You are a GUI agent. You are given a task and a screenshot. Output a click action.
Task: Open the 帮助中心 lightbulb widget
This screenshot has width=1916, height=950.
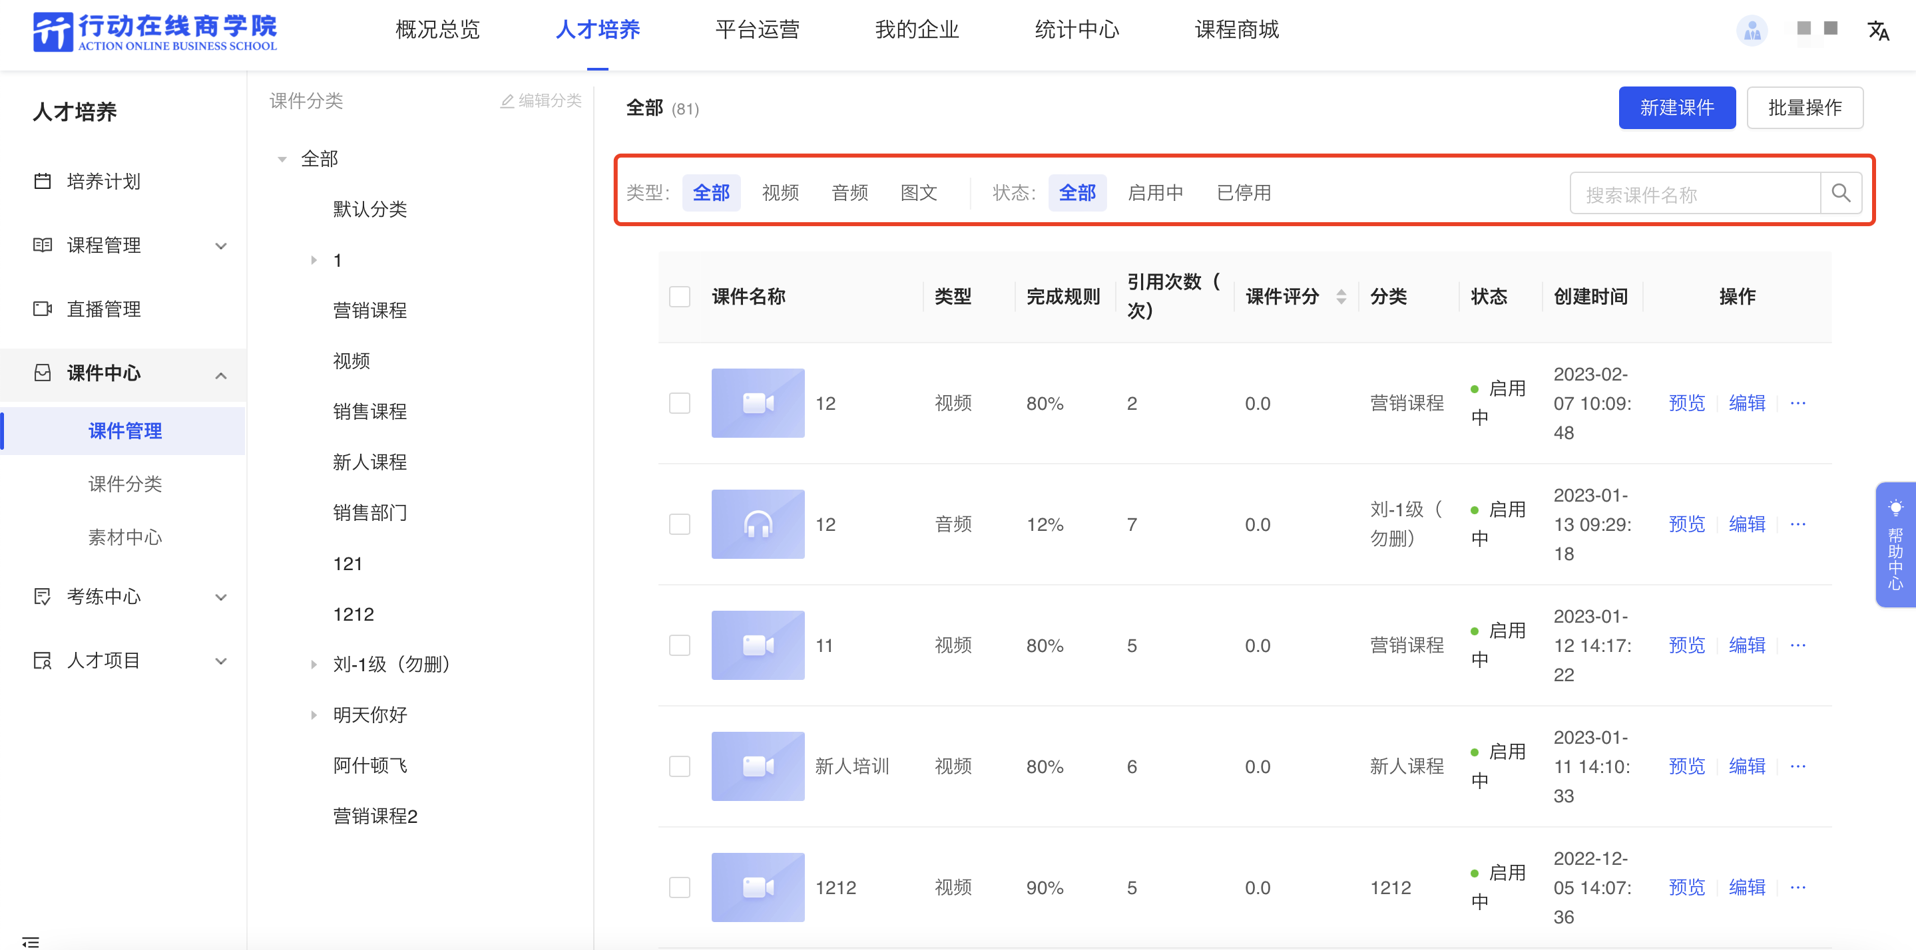click(x=1895, y=545)
